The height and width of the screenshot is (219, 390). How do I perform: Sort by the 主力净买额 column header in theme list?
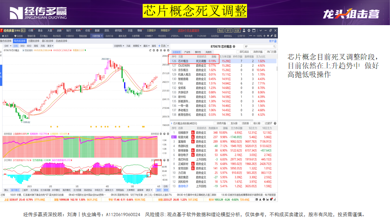click(225, 57)
